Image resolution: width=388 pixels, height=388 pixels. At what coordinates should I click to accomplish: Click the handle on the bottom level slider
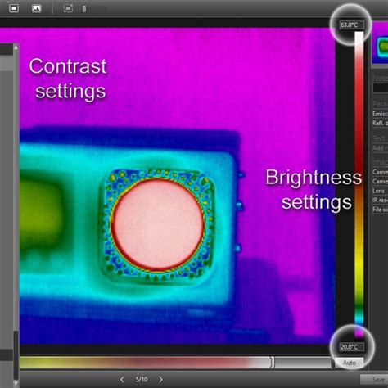[x=273, y=362]
